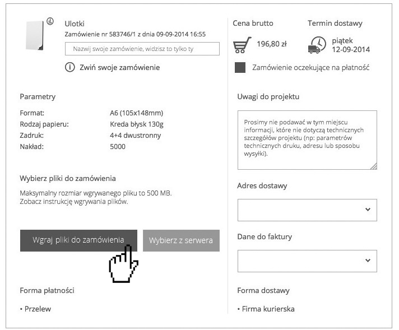Image resolution: width=399 pixels, height=330 pixels.
Task: Focus the order name input field
Action: 142,49
